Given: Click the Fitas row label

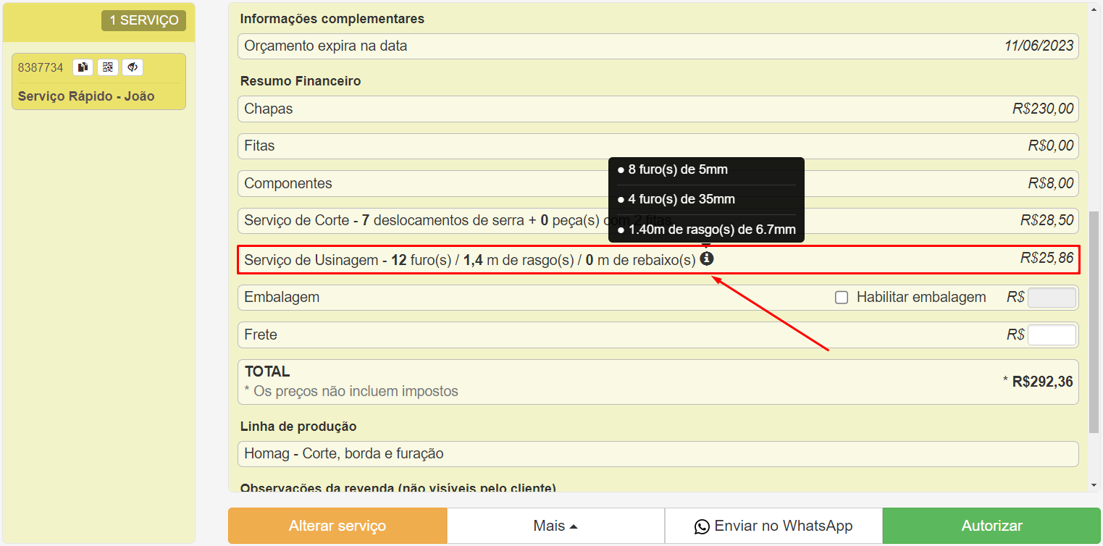Looking at the screenshot, I should 259,146.
